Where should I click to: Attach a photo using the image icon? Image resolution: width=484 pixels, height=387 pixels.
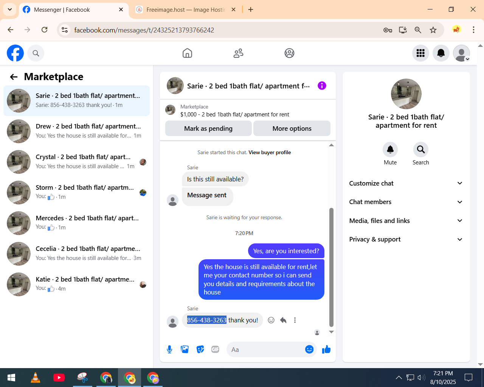point(185,350)
